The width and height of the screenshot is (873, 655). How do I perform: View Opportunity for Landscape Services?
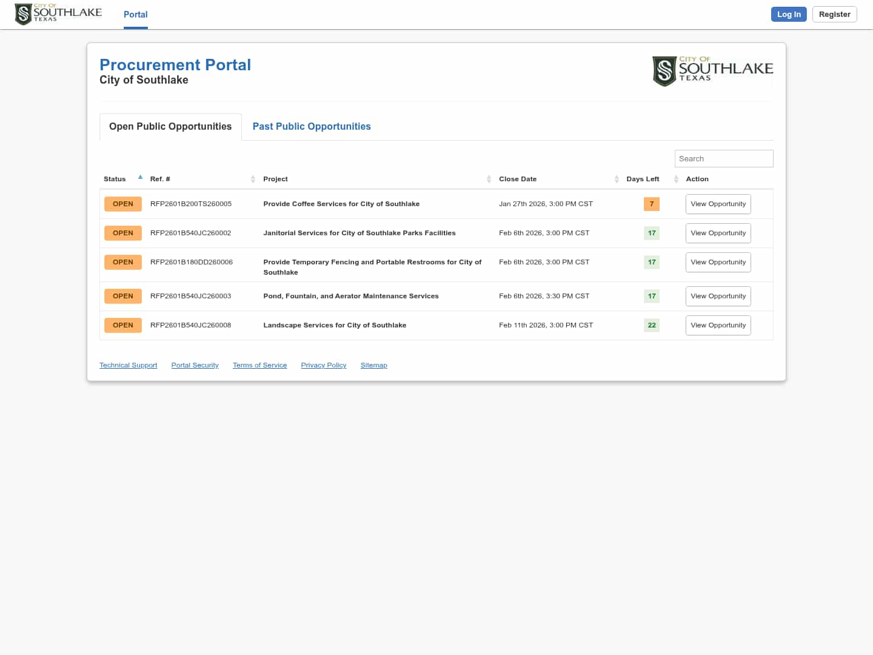tap(718, 326)
